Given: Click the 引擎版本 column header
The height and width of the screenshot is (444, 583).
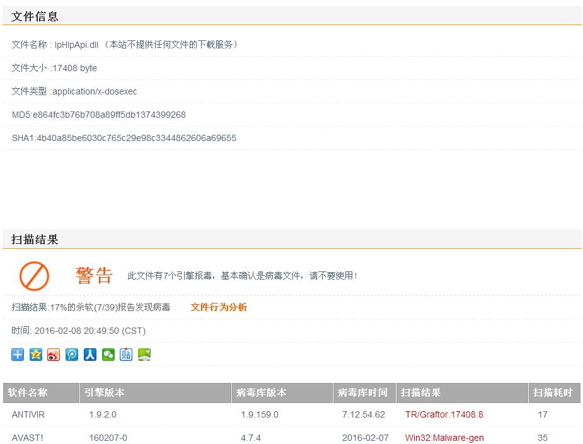Looking at the screenshot, I should (156, 393).
